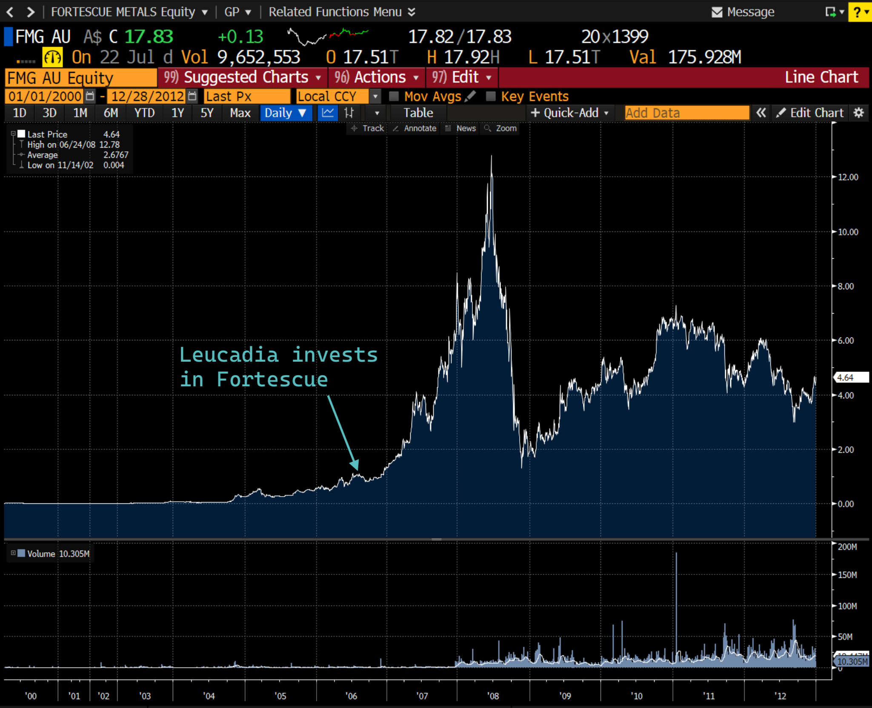Select the line chart style icon

click(x=328, y=113)
